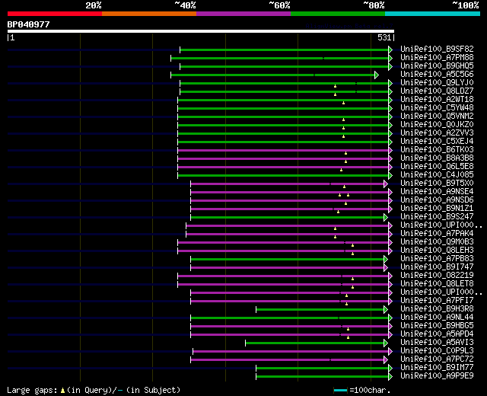
Task: Select the UniRef100_Q5VNM2 label
Action: tap(437, 117)
